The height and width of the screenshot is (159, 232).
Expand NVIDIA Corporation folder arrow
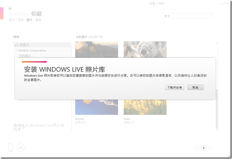pos(17,50)
